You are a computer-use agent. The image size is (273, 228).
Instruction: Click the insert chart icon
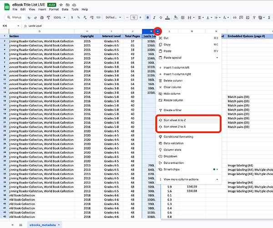click(248, 17)
